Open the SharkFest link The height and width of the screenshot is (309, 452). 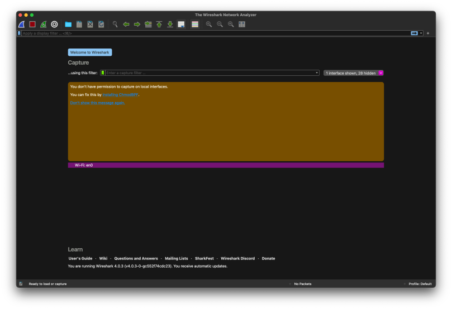pos(204,258)
